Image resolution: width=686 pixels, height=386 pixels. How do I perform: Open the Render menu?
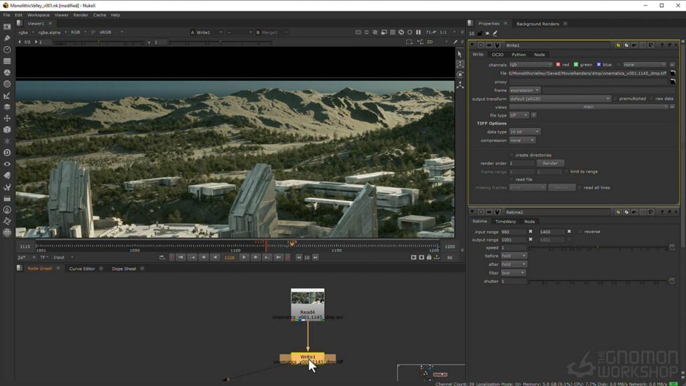[x=80, y=15]
